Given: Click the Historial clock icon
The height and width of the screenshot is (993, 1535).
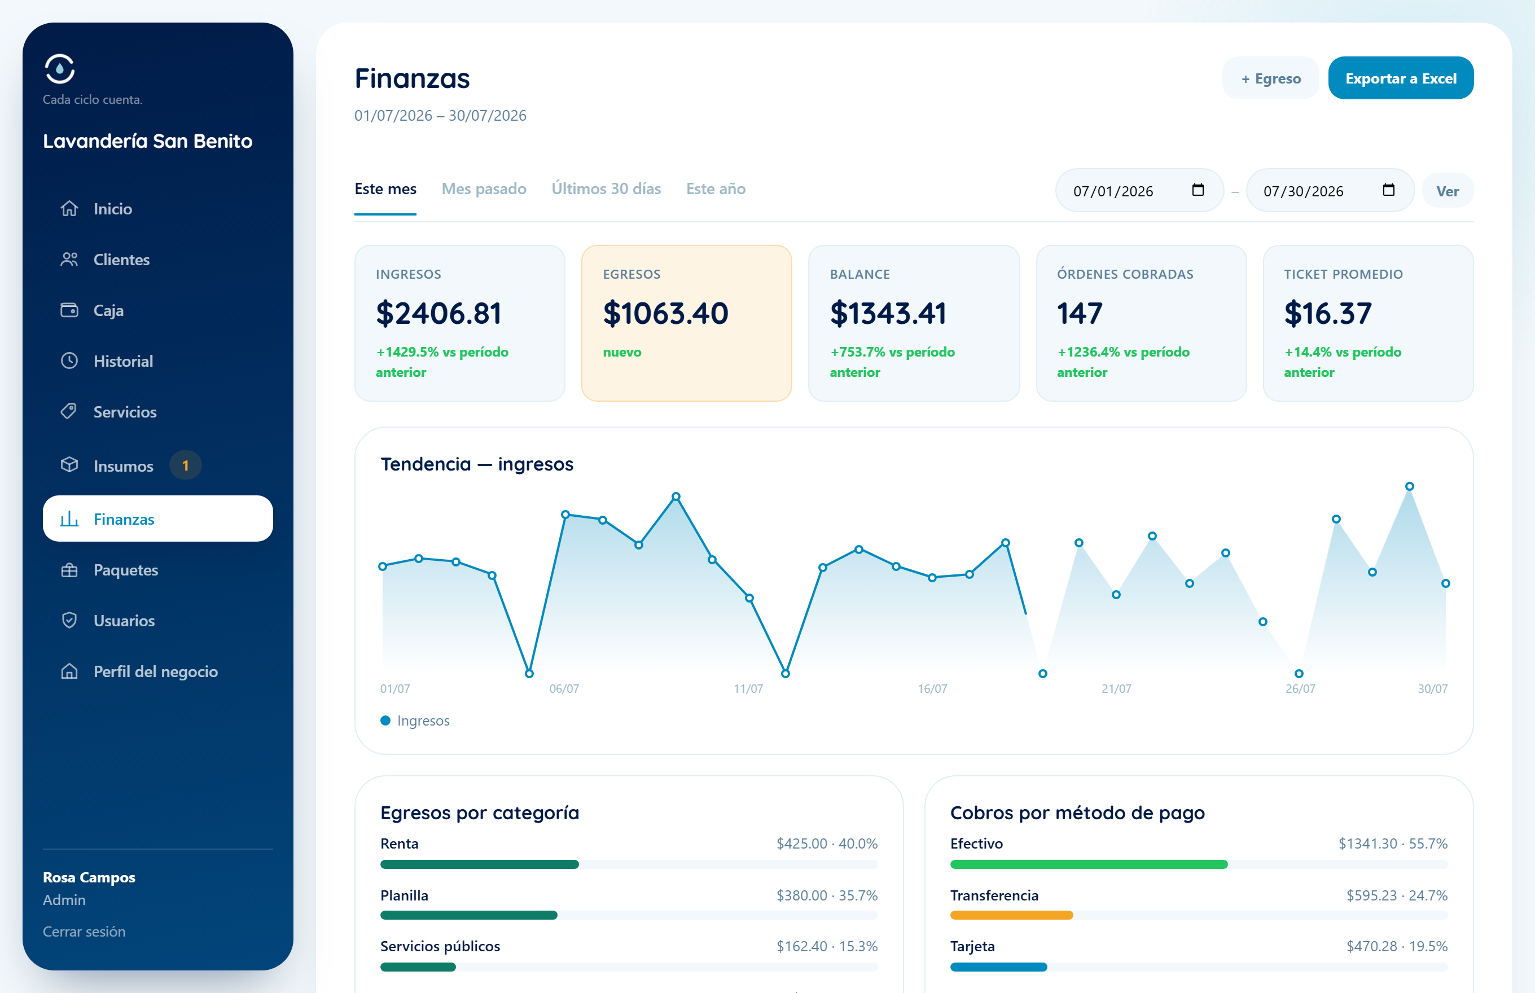Looking at the screenshot, I should pyautogui.click(x=69, y=361).
